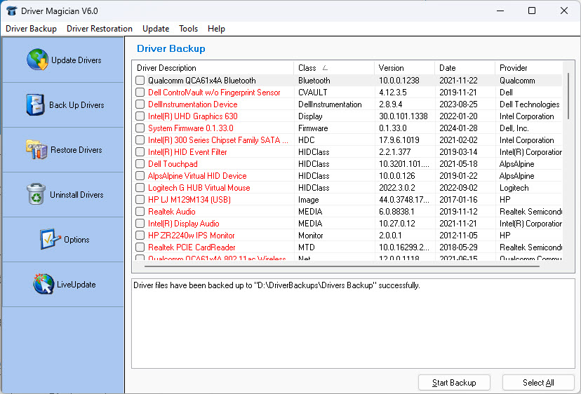Screen dimensions: 581x394
Task: Open the Driver Restoration menu
Action: pos(100,29)
